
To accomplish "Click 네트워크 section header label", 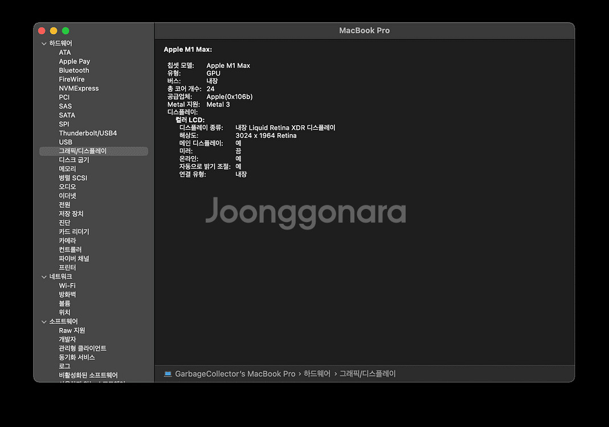I will [60, 276].
